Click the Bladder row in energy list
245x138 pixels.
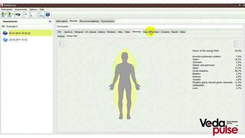click(217, 74)
